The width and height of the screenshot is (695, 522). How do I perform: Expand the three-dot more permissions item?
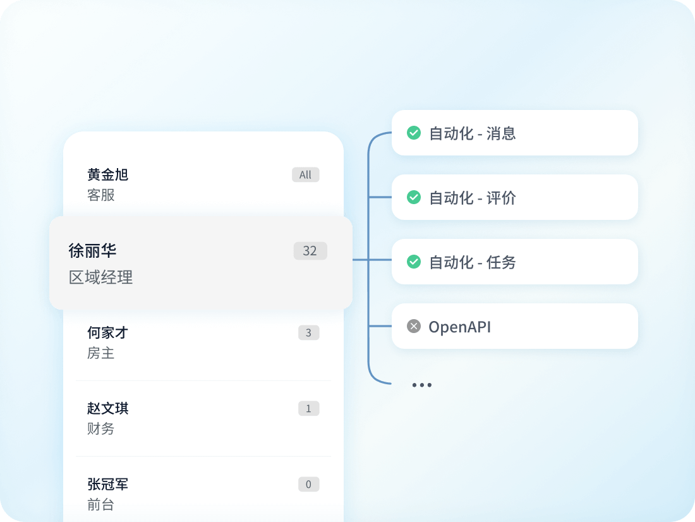[421, 385]
